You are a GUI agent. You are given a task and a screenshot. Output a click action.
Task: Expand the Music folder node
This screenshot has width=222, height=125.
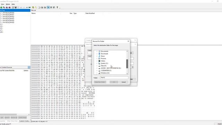pyautogui.click(x=97, y=56)
